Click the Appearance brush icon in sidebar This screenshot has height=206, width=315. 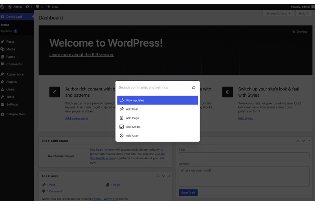(2, 74)
